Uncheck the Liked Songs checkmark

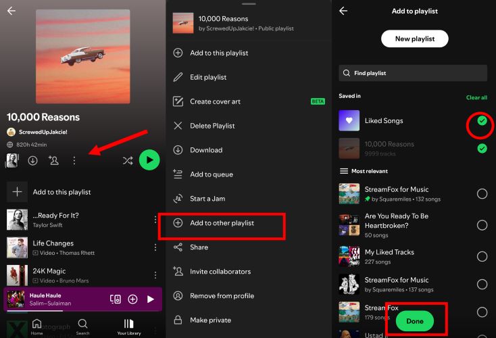[482, 120]
